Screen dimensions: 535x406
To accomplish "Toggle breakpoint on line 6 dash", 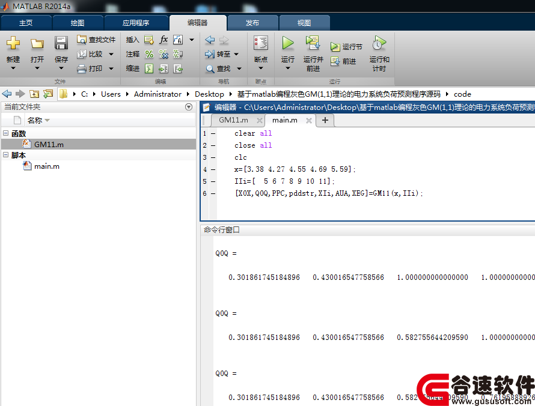I will pyautogui.click(x=213, y=193).
